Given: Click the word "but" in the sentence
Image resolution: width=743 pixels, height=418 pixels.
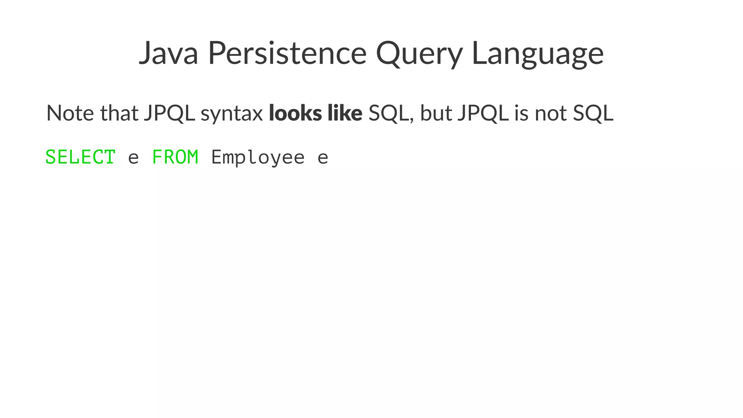Looking at the screenshot, I should point(436,113).
